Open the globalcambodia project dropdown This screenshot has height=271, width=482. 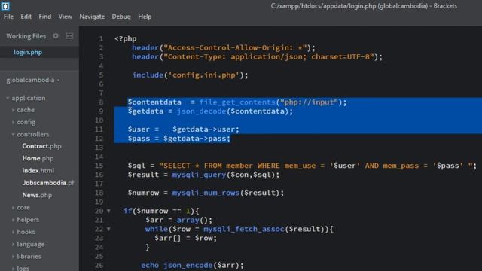click(x=33, y=80)
